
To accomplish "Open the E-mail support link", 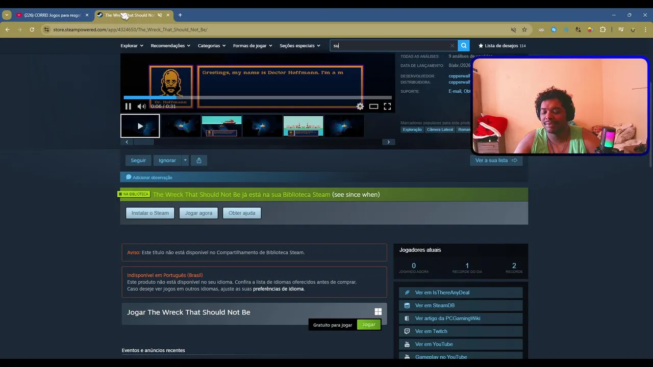I will click(x=455, y=91).
